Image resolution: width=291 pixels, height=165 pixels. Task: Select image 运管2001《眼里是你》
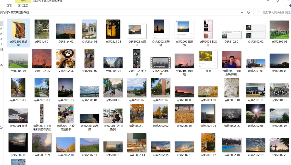[x=113, y=116]
